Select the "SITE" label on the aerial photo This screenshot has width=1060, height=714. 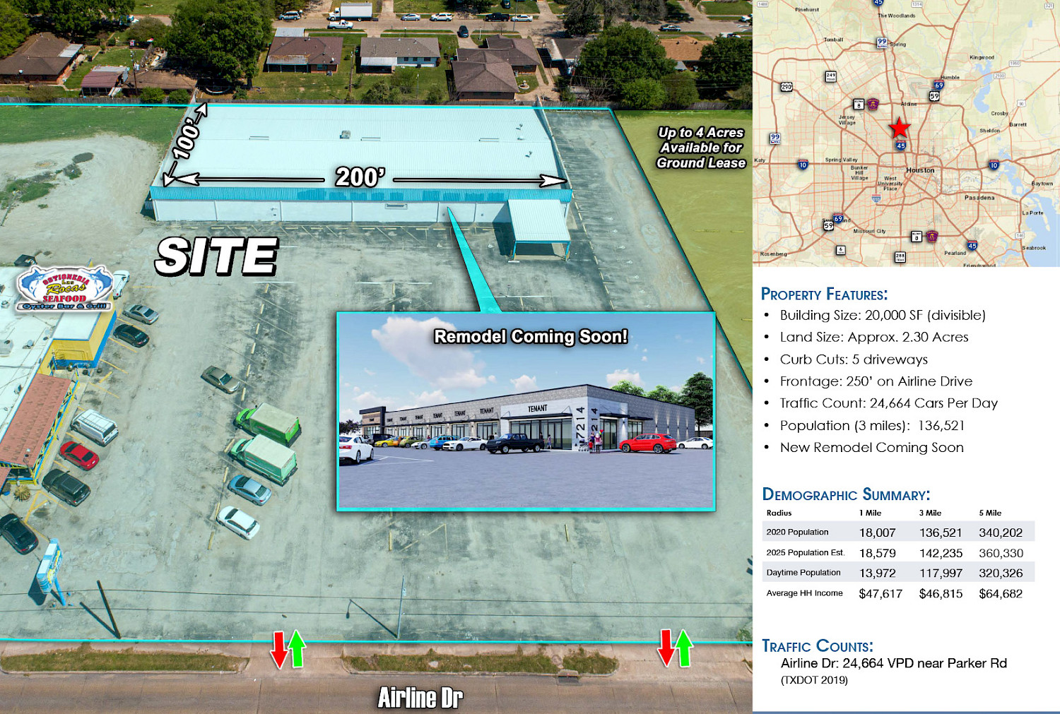(x=216, y=256)
